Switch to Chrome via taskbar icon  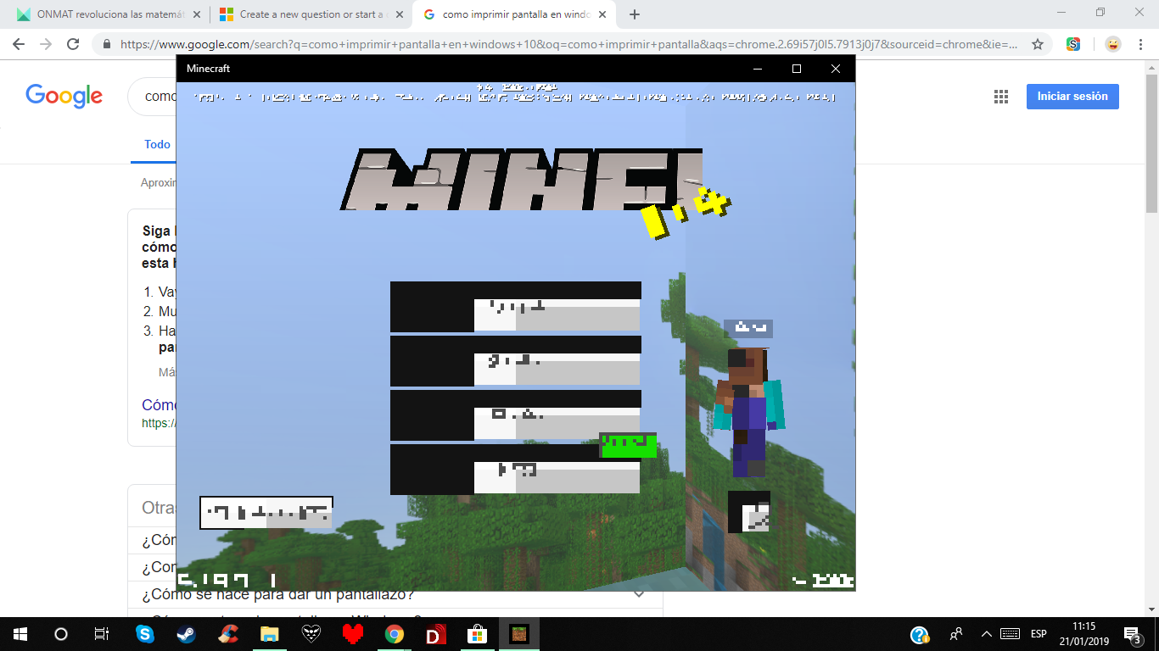[x=394, y=634]
